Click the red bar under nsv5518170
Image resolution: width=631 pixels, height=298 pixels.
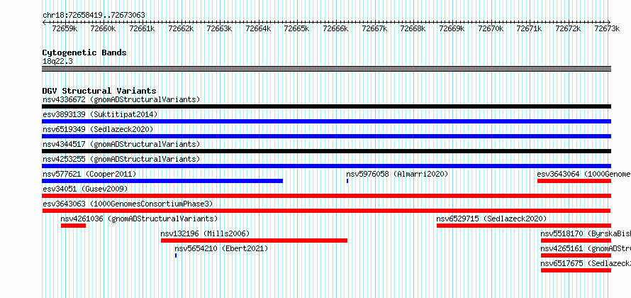tap(576, 241)
